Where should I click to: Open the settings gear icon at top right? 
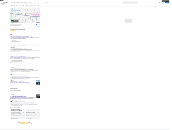(160, 2)
